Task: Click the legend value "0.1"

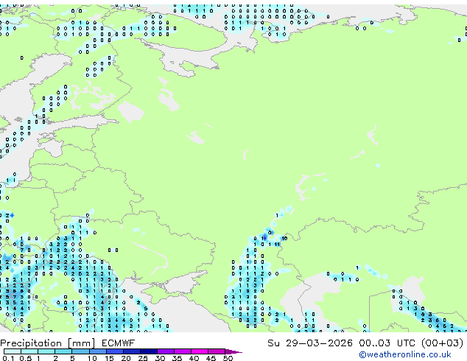Action: tap(9, 358)
